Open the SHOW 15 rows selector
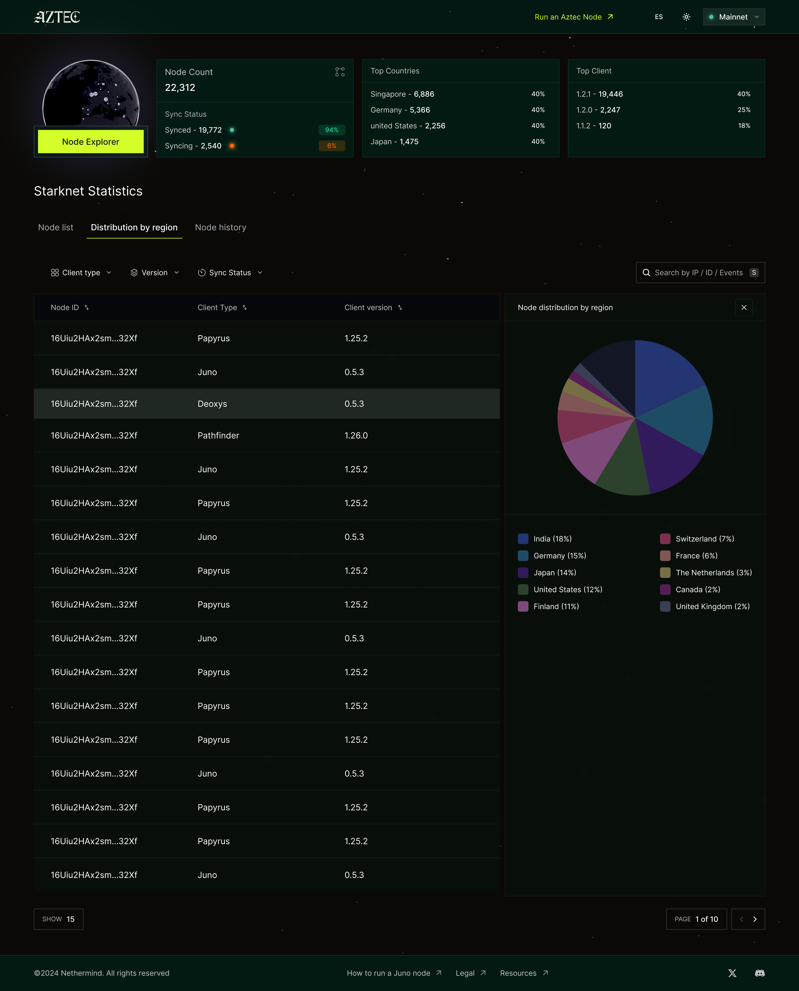The height and width of the screenshot is (991, 799). point(58,919)
